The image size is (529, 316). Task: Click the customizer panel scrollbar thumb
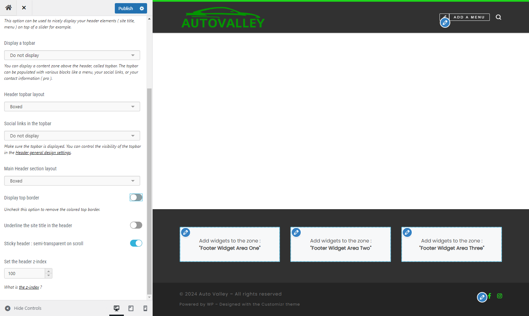click(x=150, y=191)
